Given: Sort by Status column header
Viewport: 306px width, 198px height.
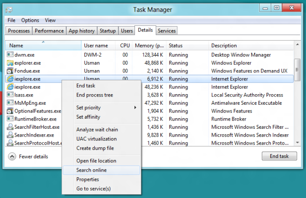Looking at the screenshot, I should point(187,46).
